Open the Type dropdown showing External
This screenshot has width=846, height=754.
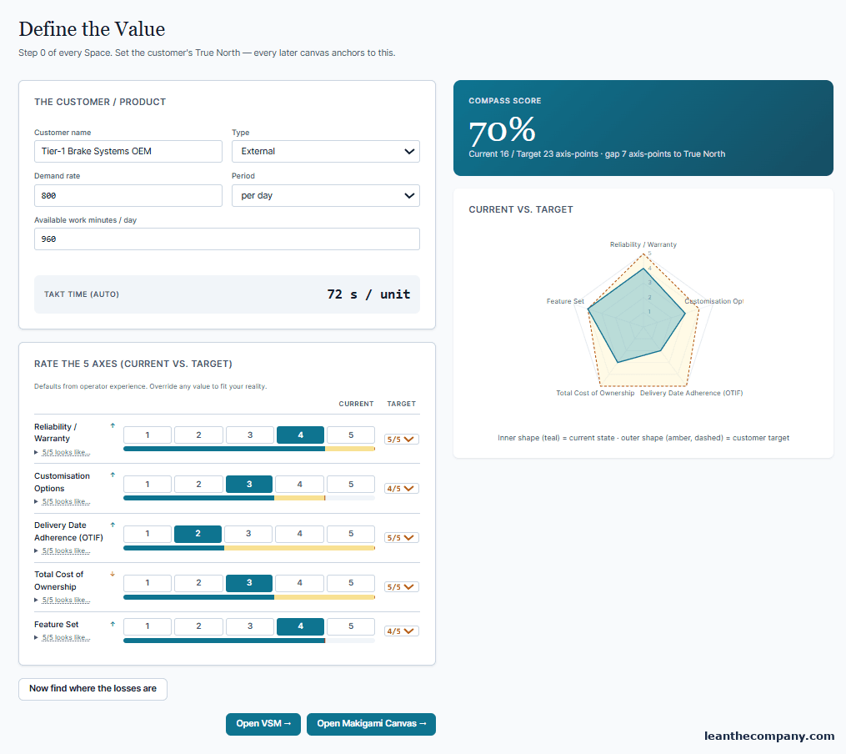(x=326, y=151)
